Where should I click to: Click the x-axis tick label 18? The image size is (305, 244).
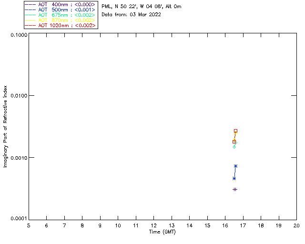[x=261, y=225]
